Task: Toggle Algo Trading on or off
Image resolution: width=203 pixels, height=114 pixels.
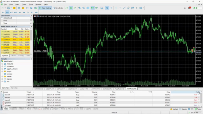Action: [45, 8]
